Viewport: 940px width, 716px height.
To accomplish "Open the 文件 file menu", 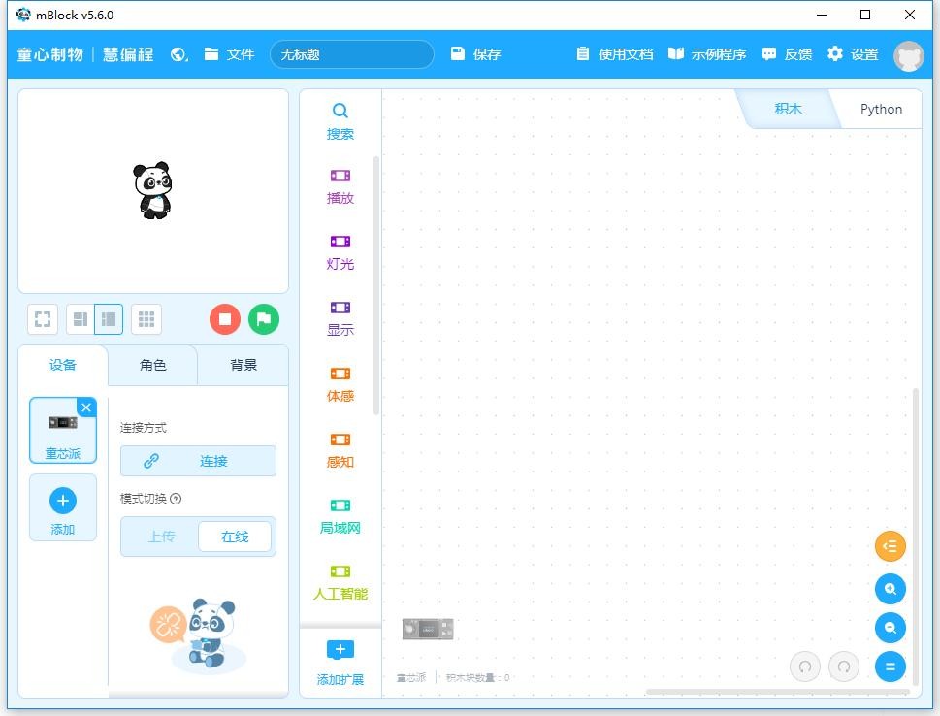I will [229, 54].
